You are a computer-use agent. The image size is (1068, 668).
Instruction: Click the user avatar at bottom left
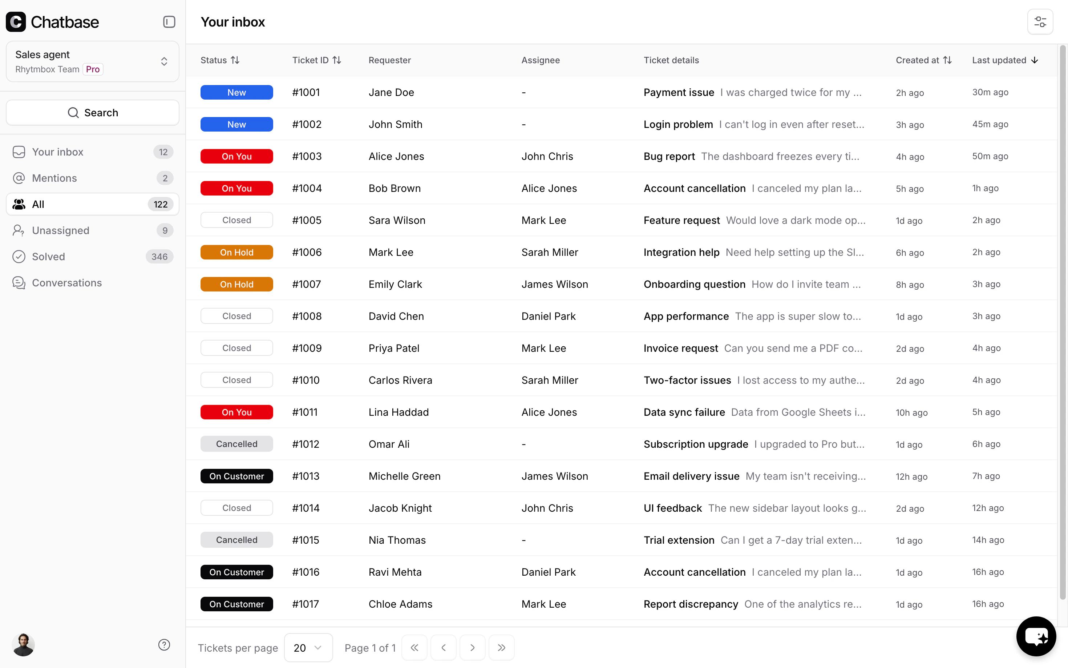[23, 645]
